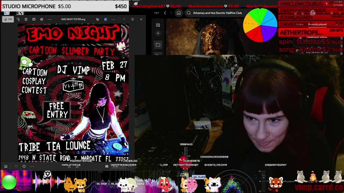Click the DEEPFAKEBOOMER viewer name at bottom
The width and height of the screenshot is (344, 193).
pyautogui.click(x=123, y=165)
